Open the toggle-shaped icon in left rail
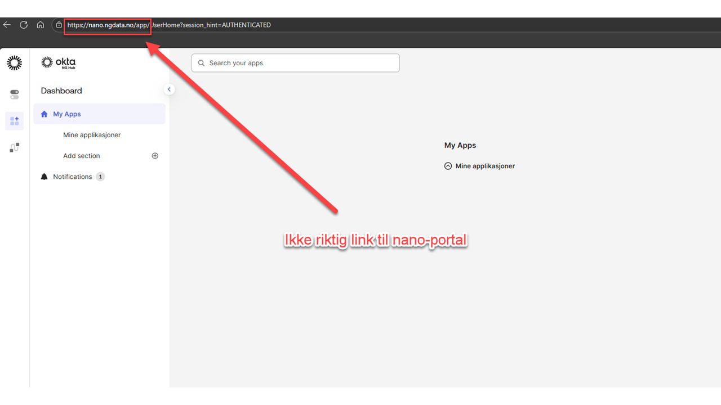Viewport: 721px width, 405px height. 15,94
